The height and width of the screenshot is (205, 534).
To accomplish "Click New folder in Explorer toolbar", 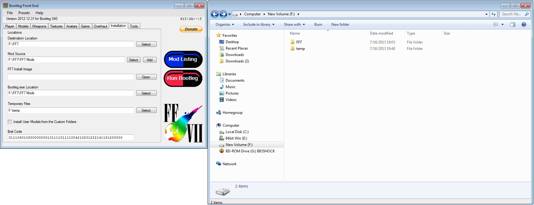I will 340,24.
